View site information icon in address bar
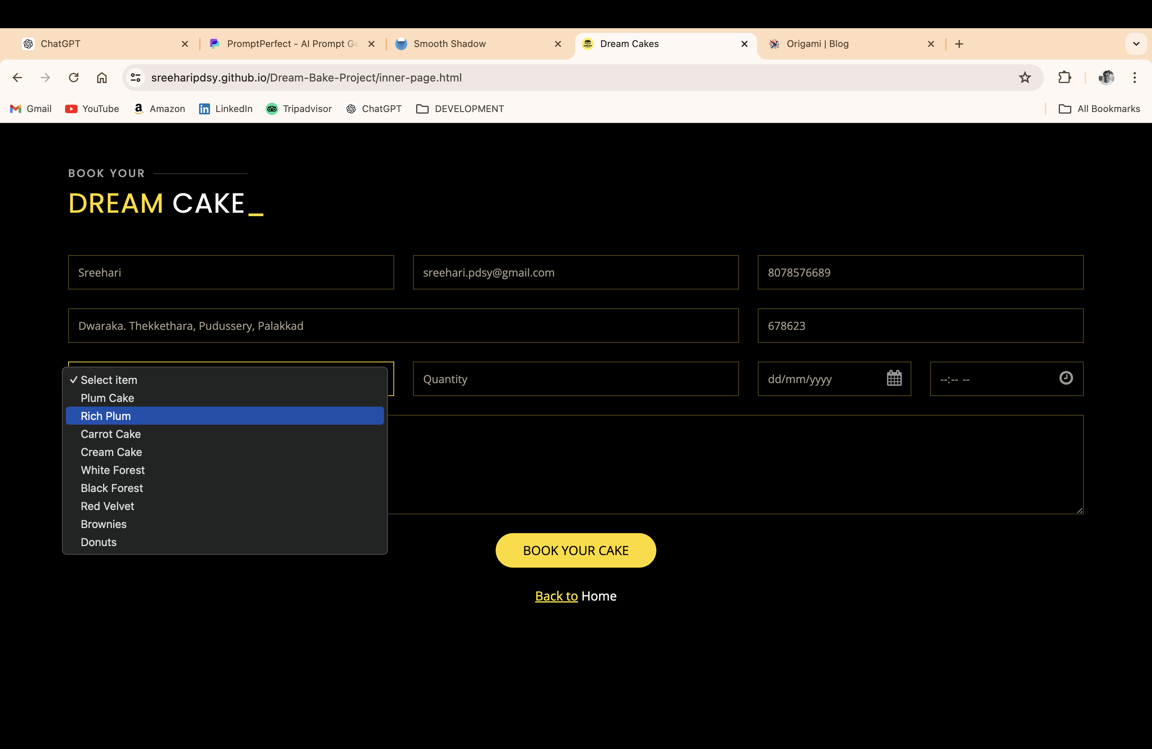 click(136, 78)
